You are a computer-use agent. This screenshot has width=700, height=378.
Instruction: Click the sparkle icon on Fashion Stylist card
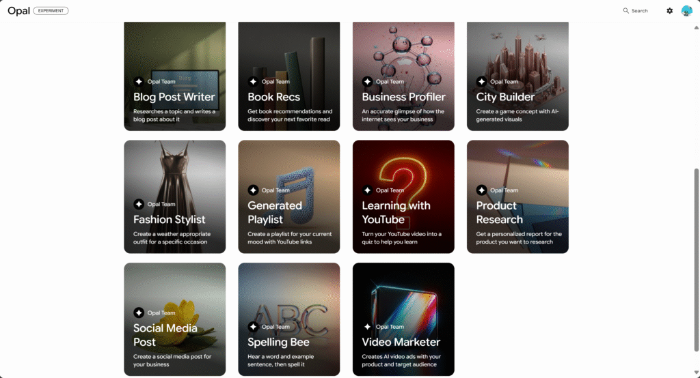click(x=139, y=204)
